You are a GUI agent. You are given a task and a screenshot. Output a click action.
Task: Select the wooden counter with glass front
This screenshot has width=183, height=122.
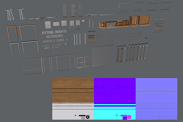[x=111, y=24]
